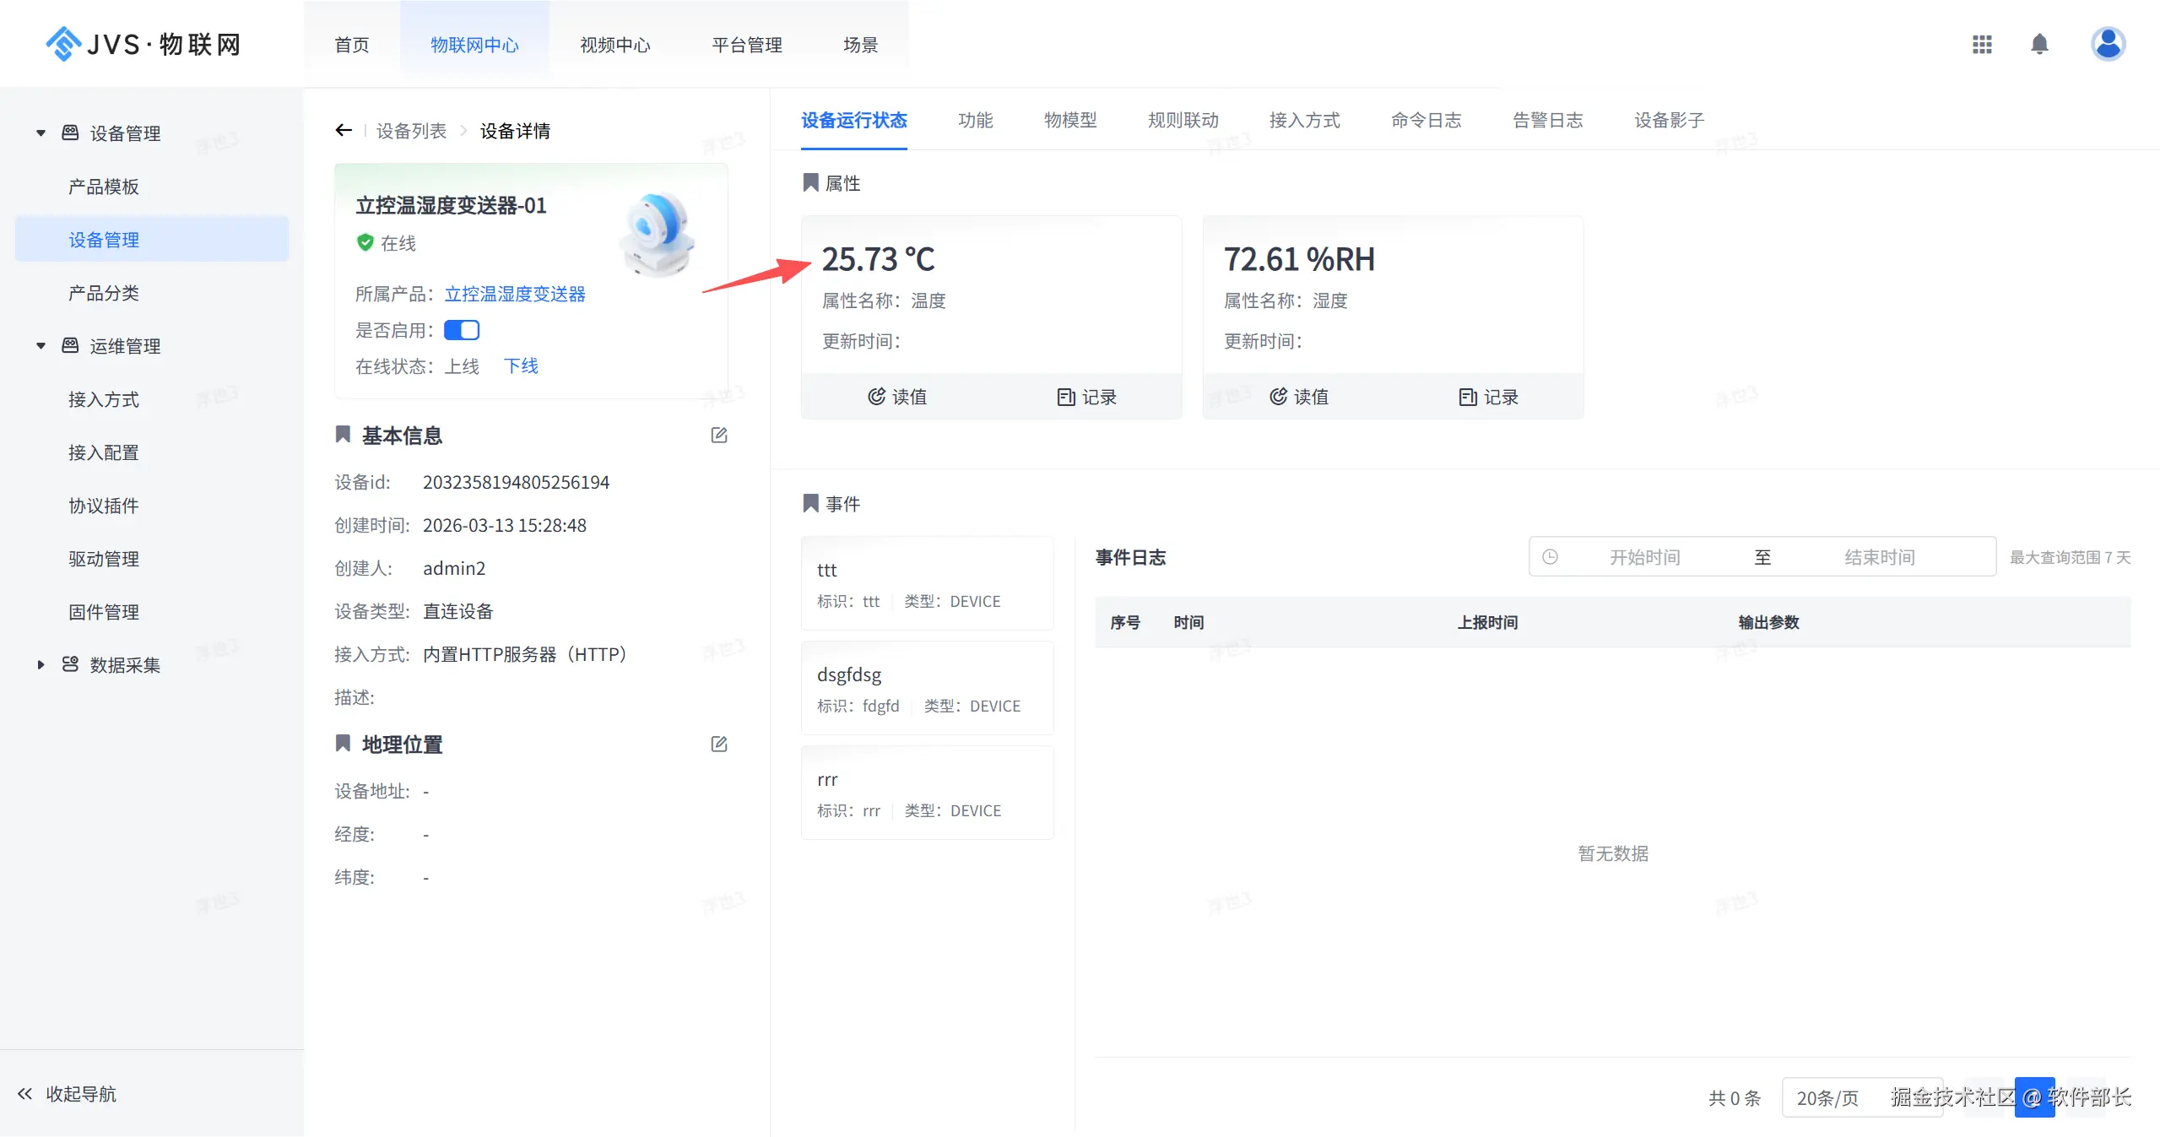This screenshot has width=2160, height=1137.
Task: Collapse the navigation with 收起导航
Action: coord(67,1094)
